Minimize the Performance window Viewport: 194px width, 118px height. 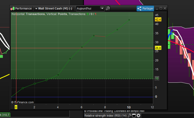click(x=157, y=9)
